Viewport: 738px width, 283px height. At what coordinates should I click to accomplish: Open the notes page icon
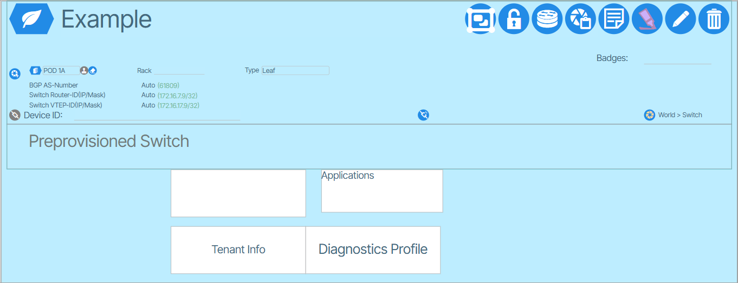[x=614, y=19]
